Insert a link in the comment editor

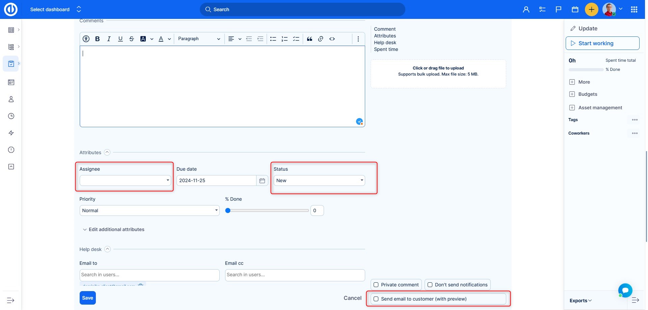[x=321, y=39]
